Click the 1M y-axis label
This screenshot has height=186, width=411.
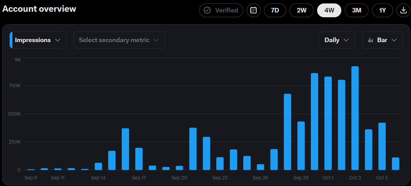pyautogui.click(x=17, y=60)
